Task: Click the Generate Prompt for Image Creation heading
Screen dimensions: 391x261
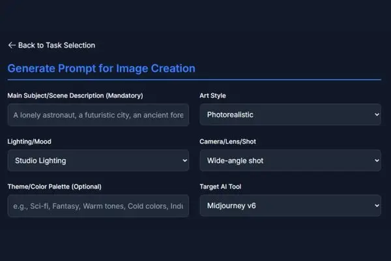Action: pyautogui.click(x=101, y=69)
